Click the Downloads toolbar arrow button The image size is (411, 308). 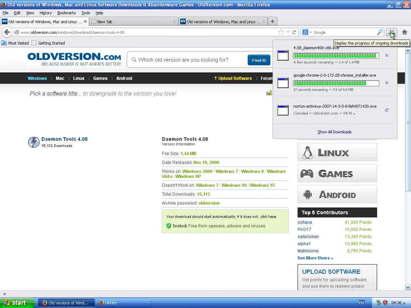392,32
